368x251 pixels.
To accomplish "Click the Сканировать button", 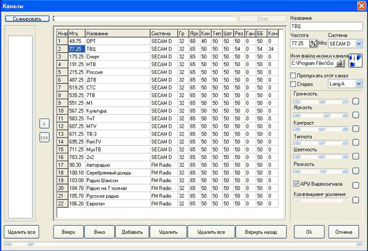I will 27,19.
